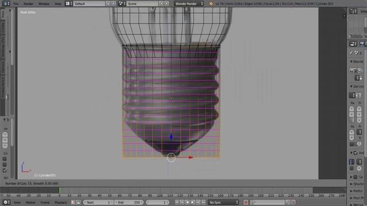This screenshot has height=206, width=367.
Task: Collapse the Dimensions panel triangle
Action: (x=352, y=86)
